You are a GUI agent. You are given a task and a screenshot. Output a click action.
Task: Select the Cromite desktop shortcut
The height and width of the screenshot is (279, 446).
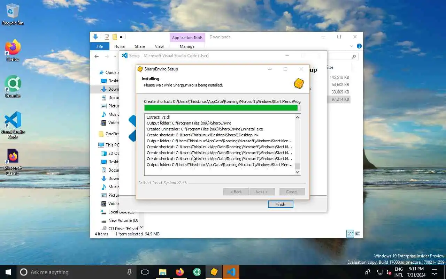13,87
